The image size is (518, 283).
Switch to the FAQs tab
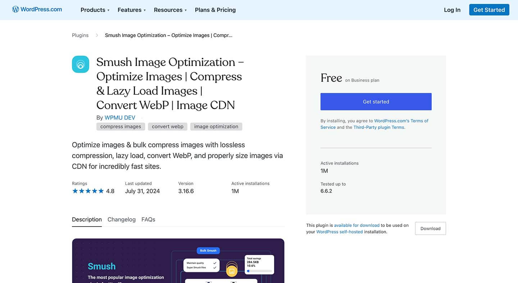[x=148, y=219]
